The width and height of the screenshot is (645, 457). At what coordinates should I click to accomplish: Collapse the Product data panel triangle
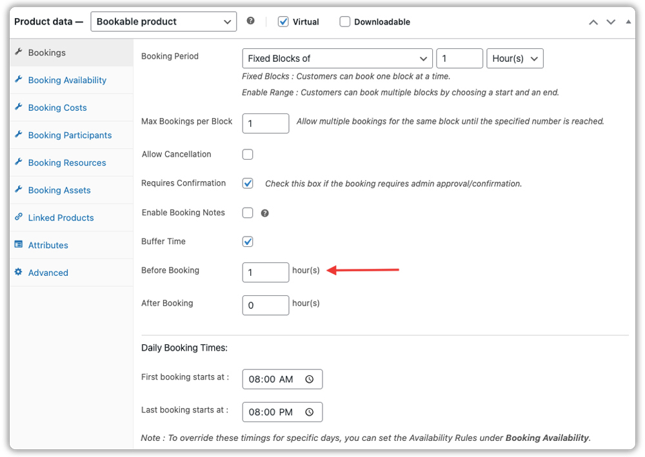629,21
